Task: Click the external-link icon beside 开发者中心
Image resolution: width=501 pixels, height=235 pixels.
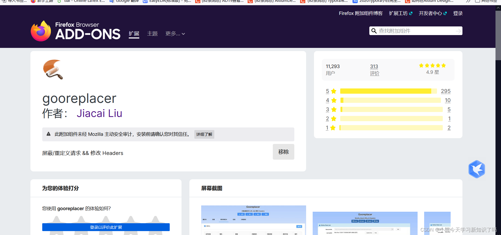Action: (445, 13)
